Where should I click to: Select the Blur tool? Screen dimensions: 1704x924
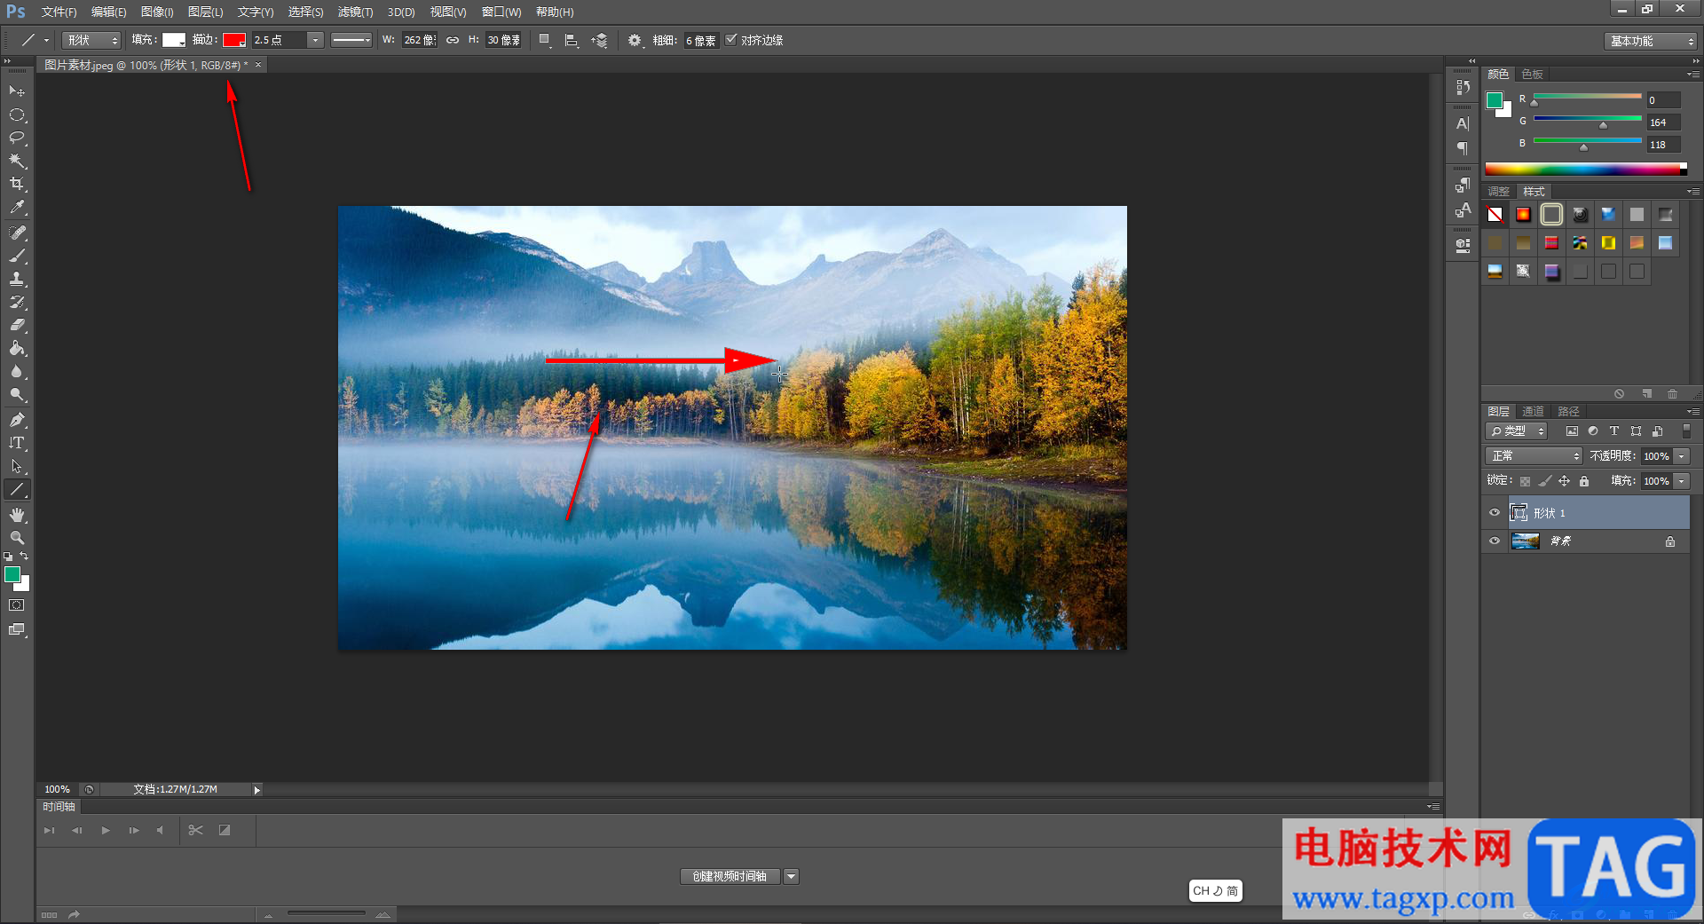coord(17,372)
